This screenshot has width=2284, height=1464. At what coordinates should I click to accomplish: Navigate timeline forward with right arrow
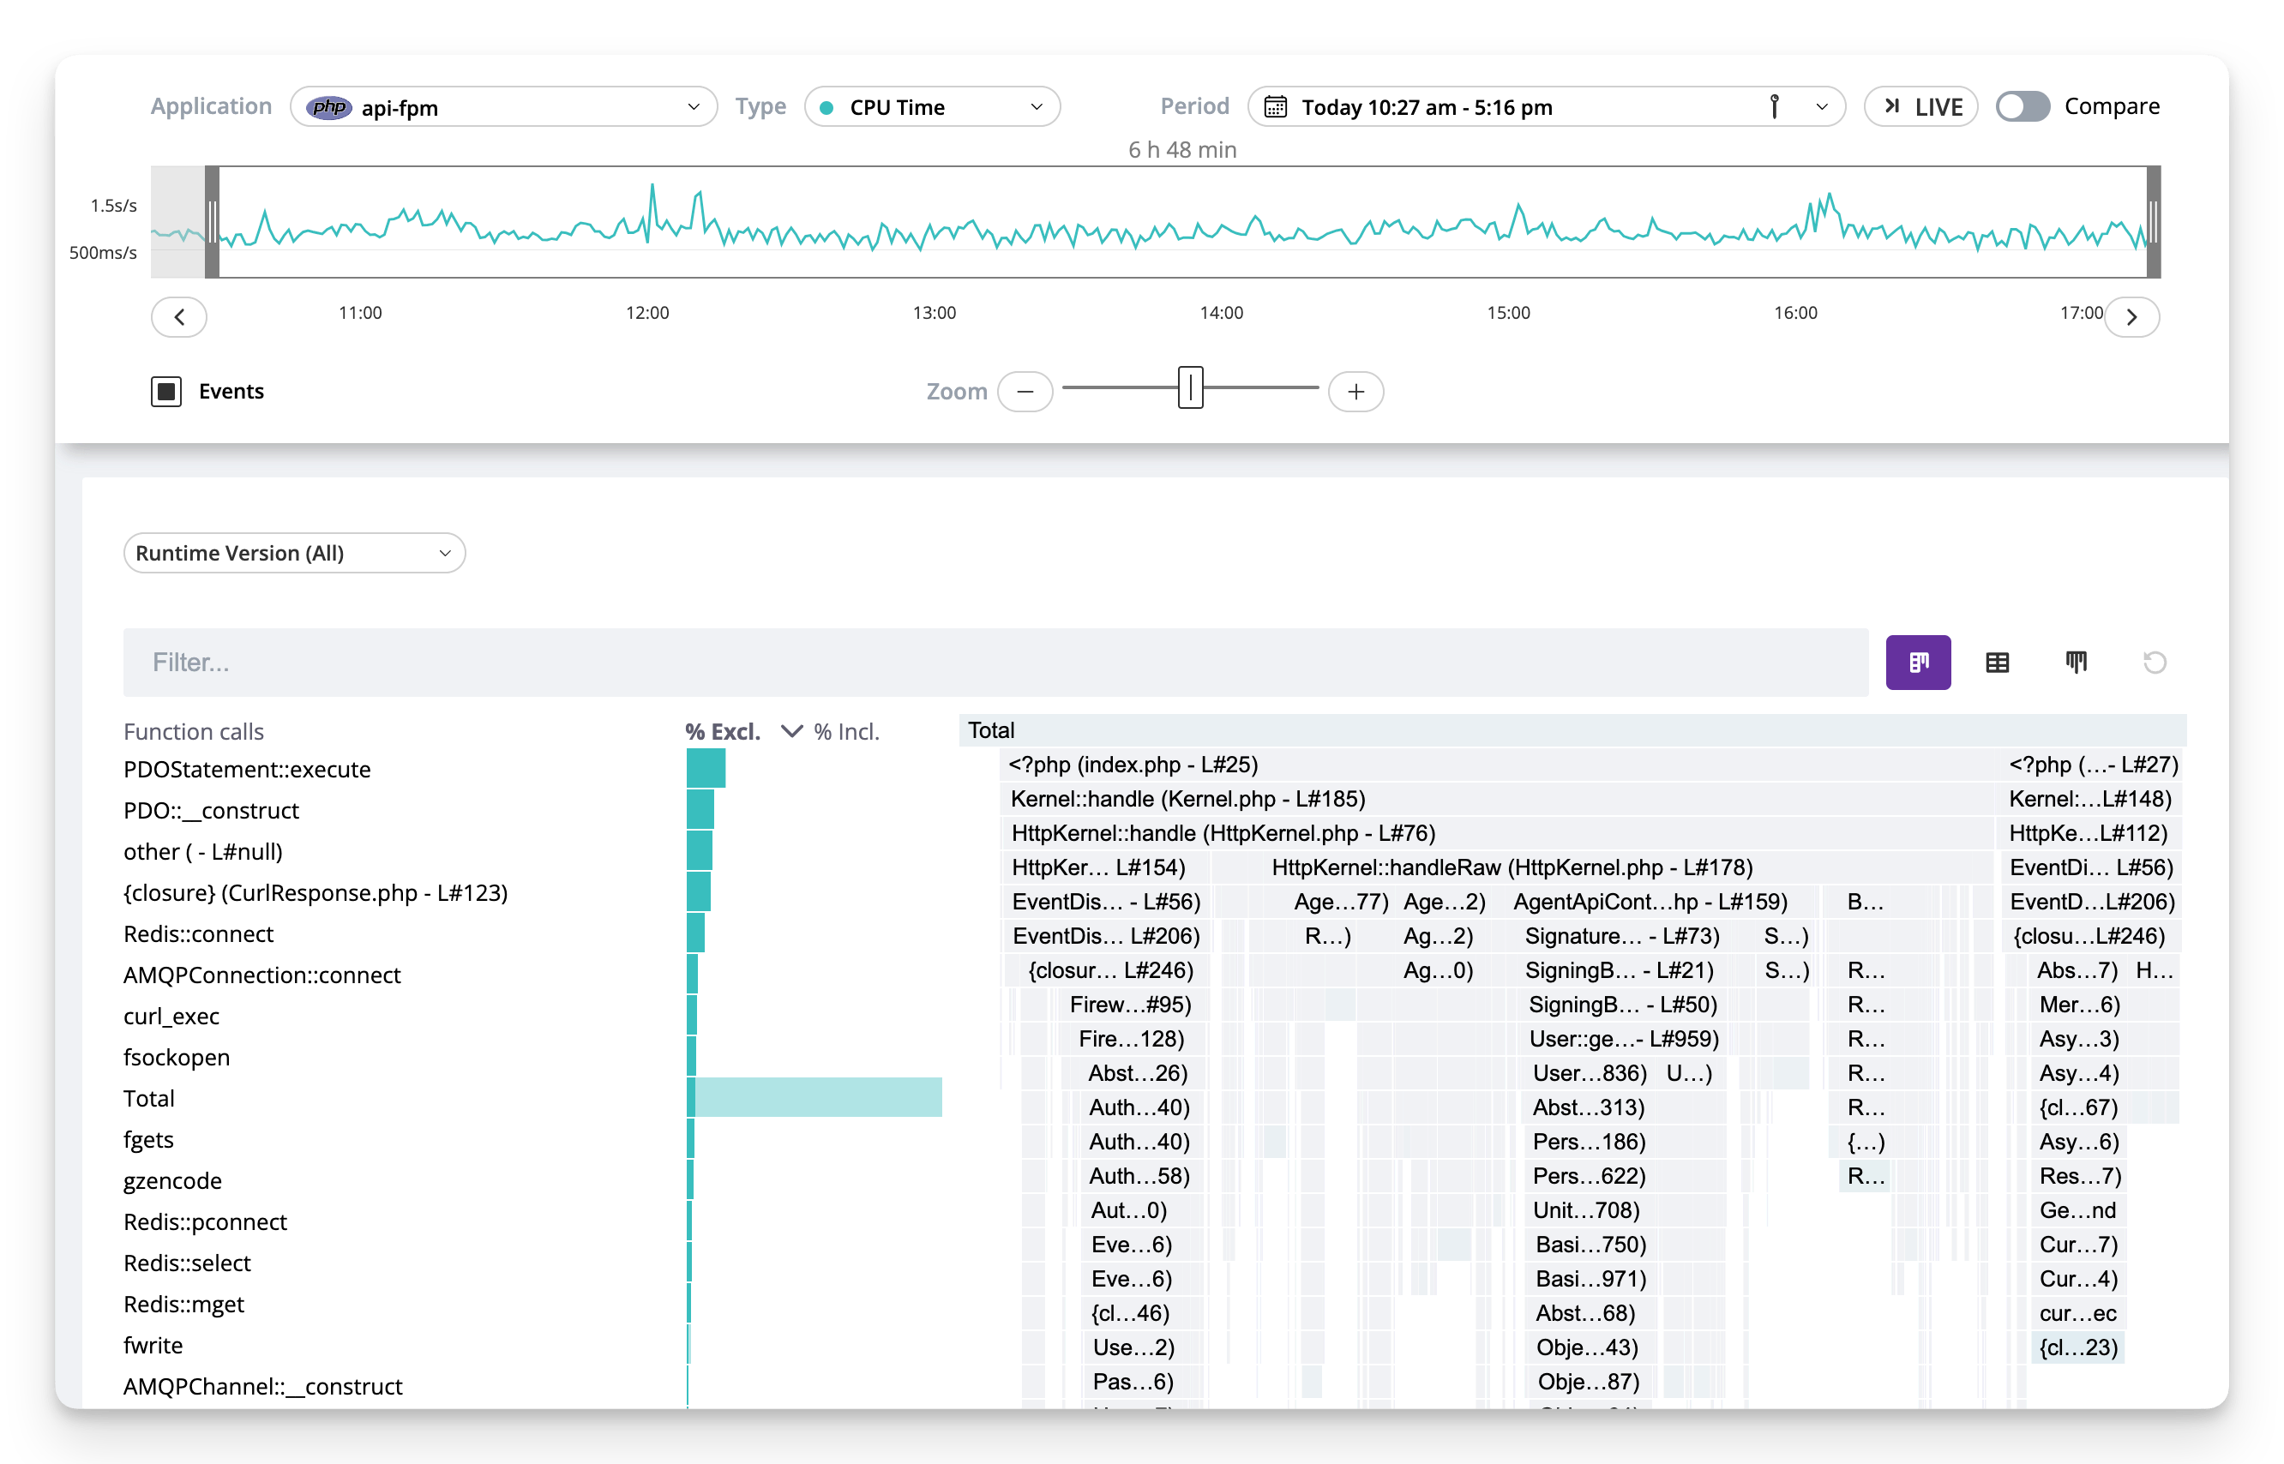2131,316
